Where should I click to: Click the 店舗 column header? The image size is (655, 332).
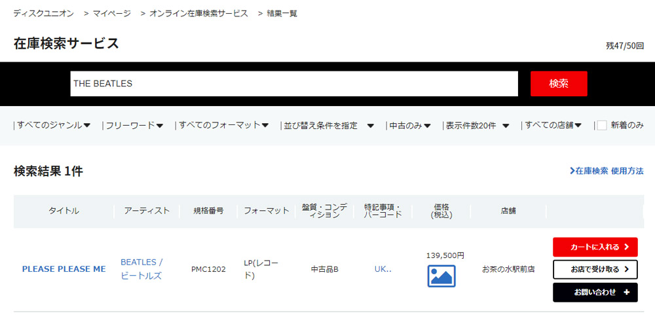[x=508, y=211]
